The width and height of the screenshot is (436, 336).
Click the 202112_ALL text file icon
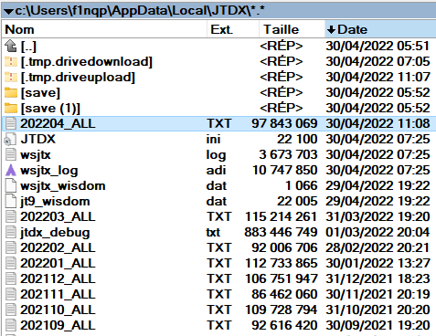[11, 278]
